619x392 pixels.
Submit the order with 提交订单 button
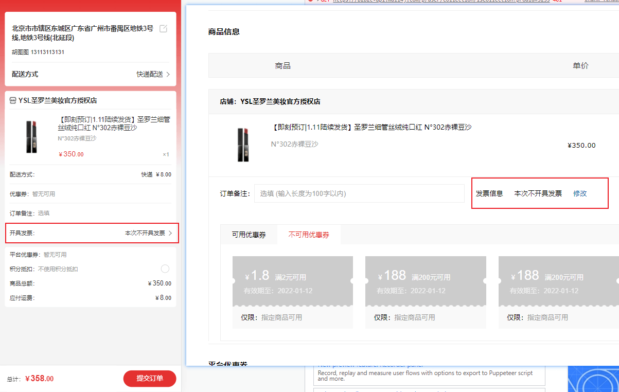click(x=150, y=379)
